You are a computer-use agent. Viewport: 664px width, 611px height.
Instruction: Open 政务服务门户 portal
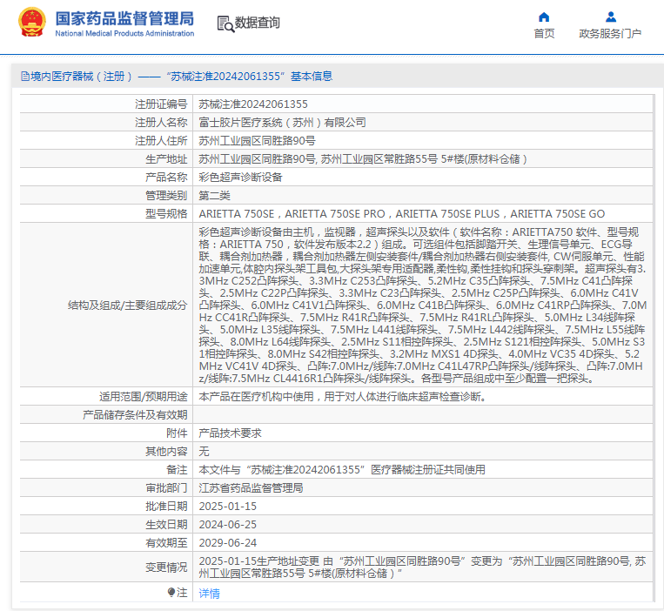point(610,33)
